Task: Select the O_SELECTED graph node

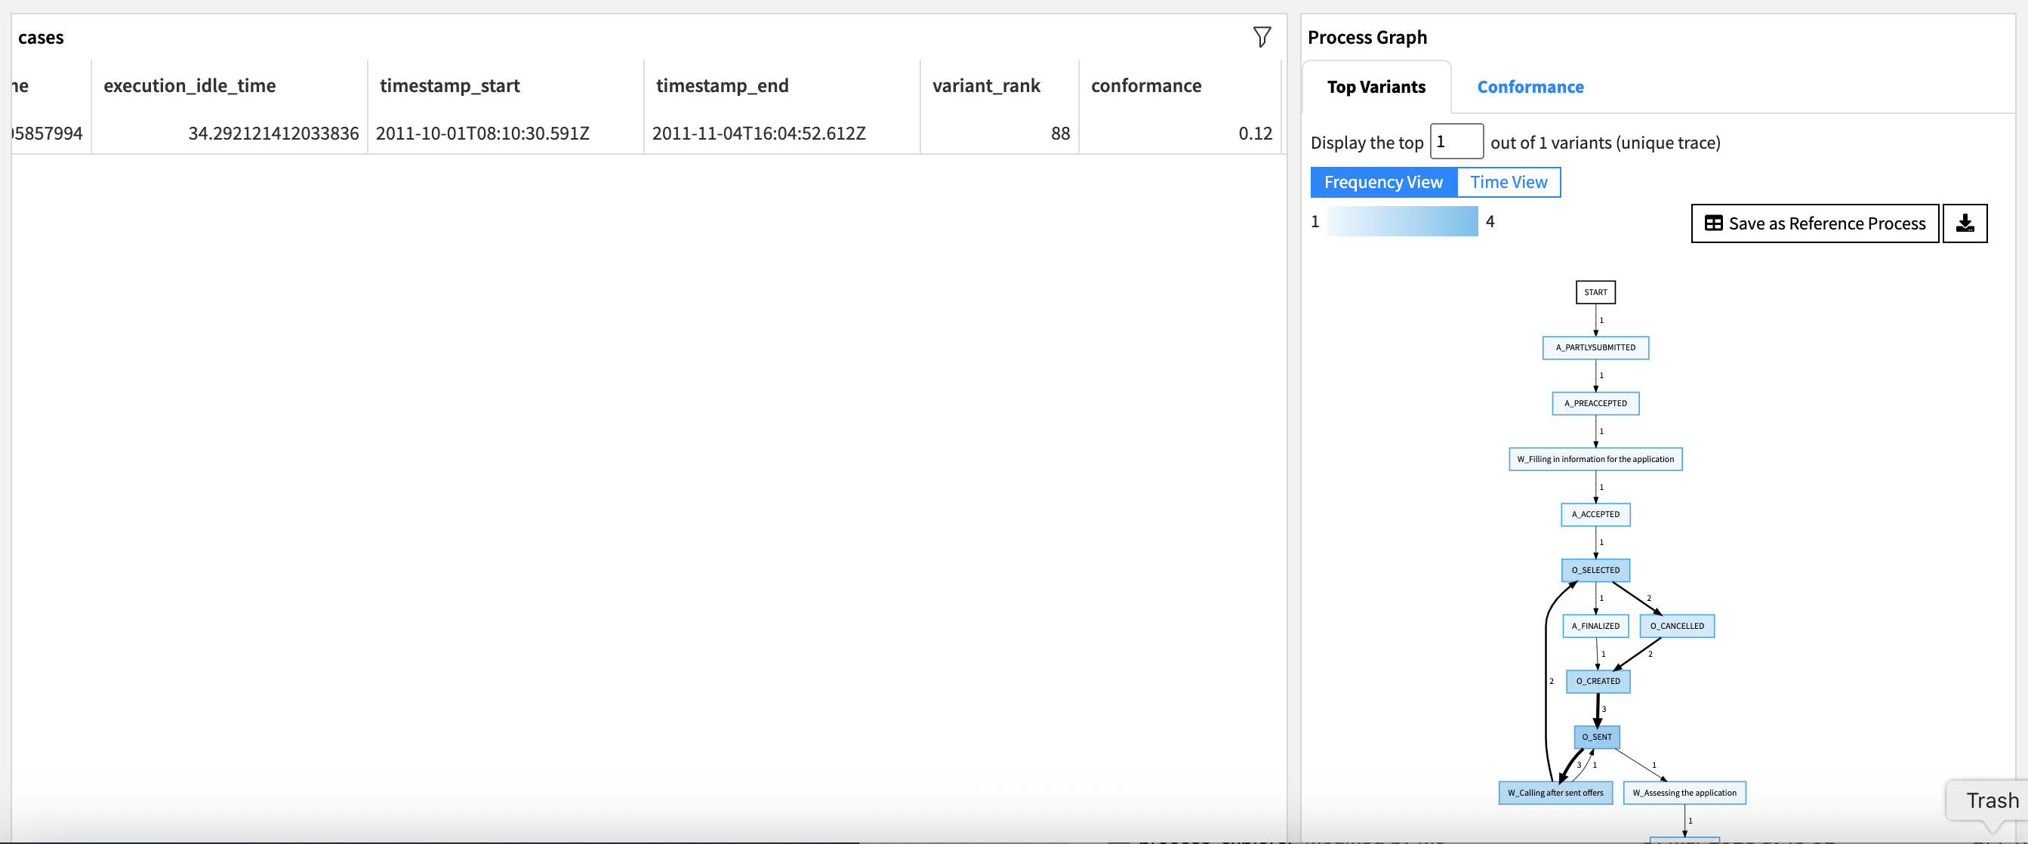Action: tap(1595, 570)
